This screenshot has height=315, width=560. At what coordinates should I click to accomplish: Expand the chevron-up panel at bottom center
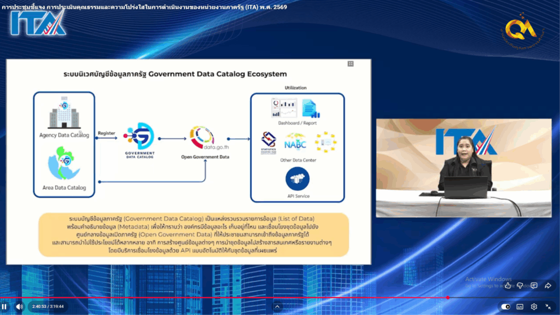[x=277, y=307]
